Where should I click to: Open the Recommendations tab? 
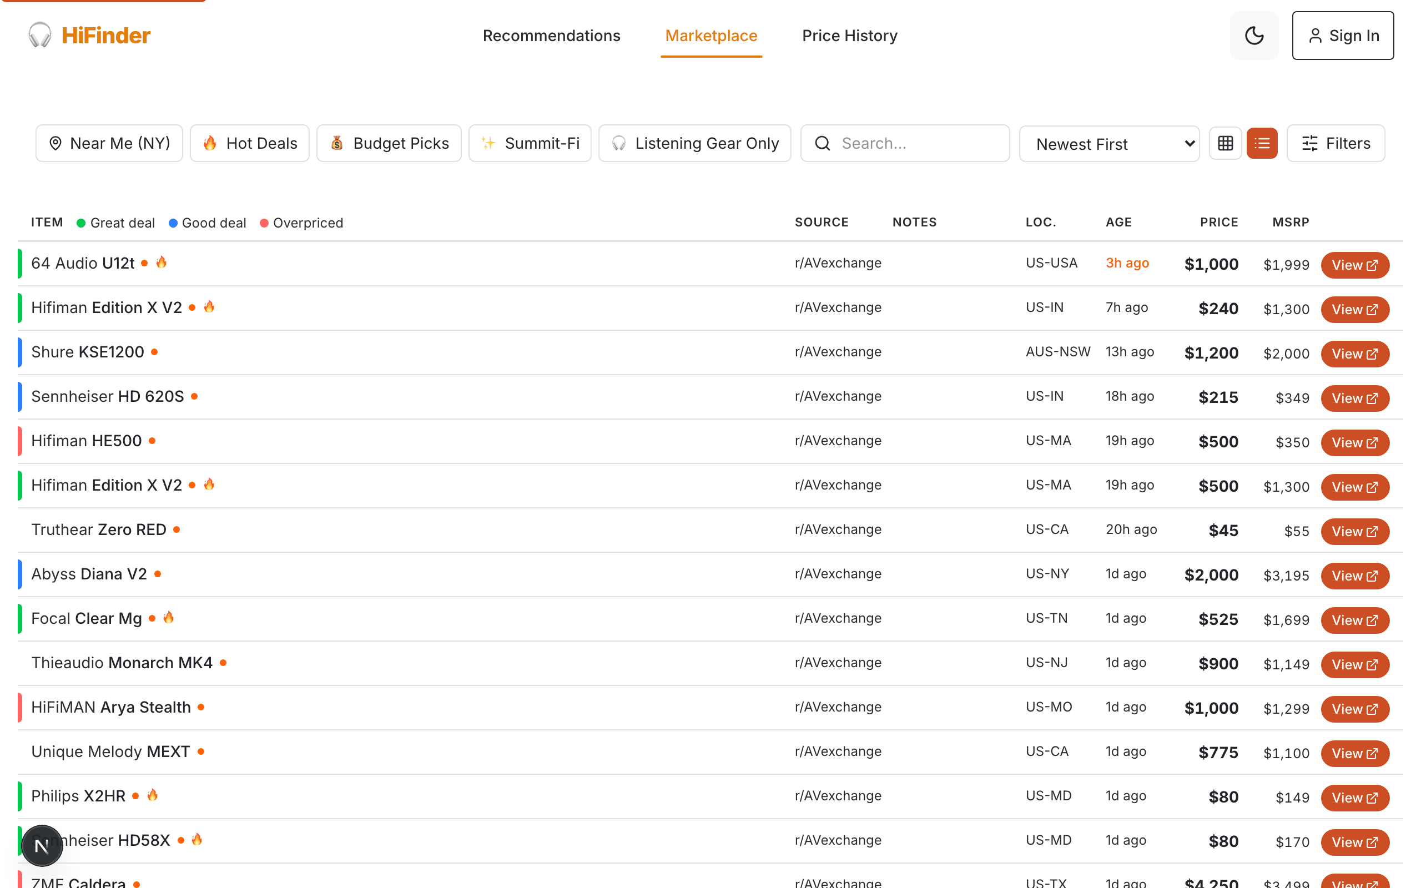tap(551, 36)
